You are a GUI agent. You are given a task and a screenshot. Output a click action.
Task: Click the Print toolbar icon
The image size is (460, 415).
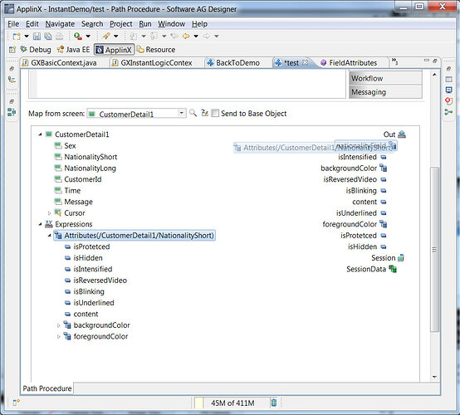(x=59, y=36)
